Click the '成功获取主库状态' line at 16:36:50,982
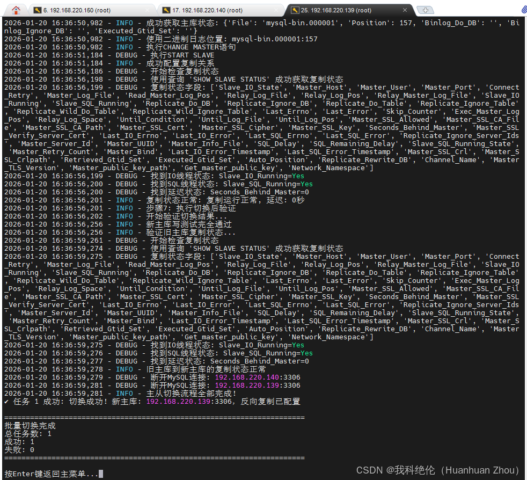 pos(261,27)
